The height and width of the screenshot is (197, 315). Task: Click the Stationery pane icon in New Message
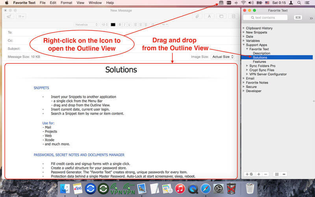[233, 17]
